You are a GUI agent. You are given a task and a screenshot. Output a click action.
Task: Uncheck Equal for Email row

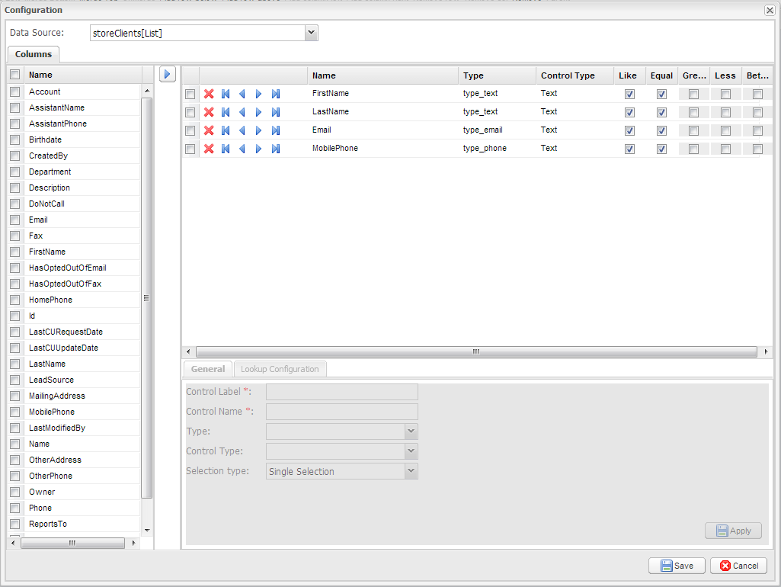tap(661, 130)
